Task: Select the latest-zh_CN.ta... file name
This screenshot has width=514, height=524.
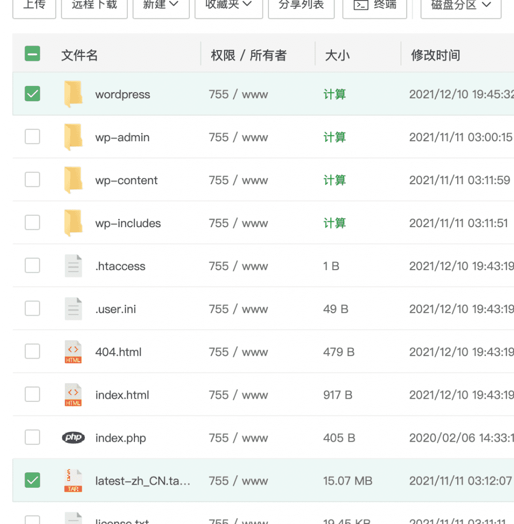Action: [143, 481]
